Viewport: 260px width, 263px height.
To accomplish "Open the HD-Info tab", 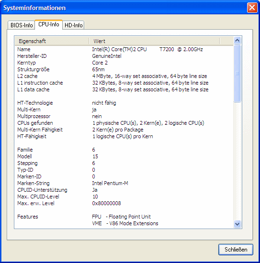I will pyautogui.click(x=73, y=25).
